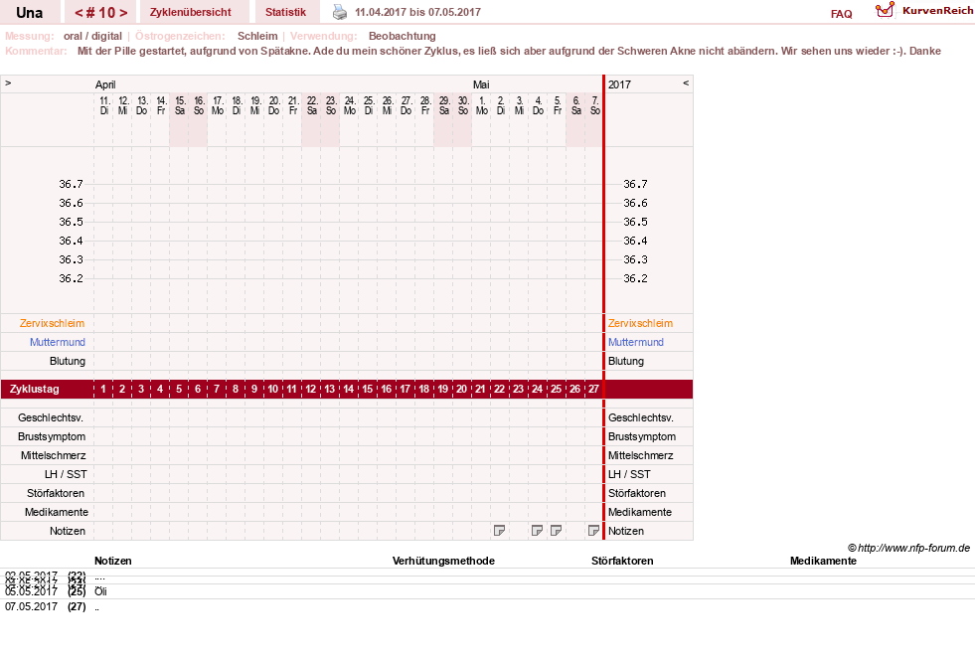This screenshot has width=975, height=659.
Task: Open the Zyklenübersicht tab
Action: pyautogui.click(x=190, y=12)
